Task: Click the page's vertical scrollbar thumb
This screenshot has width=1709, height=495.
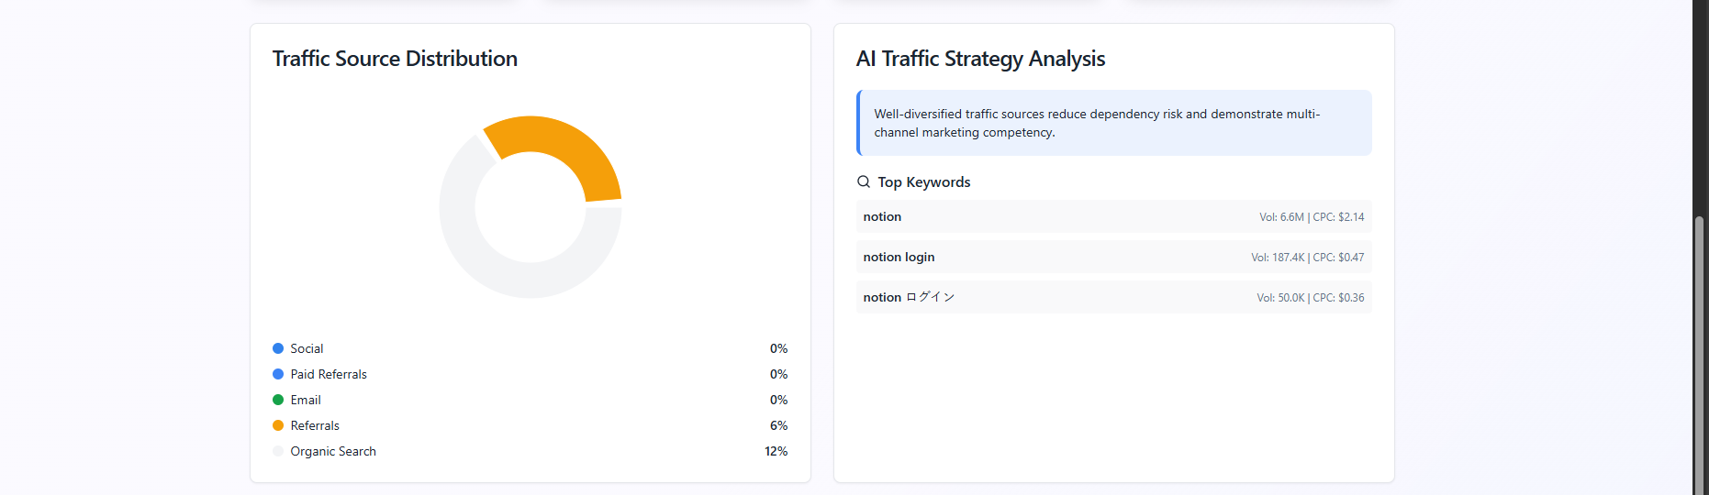Action: tap(1700, 356)
